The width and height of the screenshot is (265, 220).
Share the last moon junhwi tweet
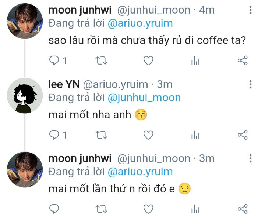coord(243,209)
